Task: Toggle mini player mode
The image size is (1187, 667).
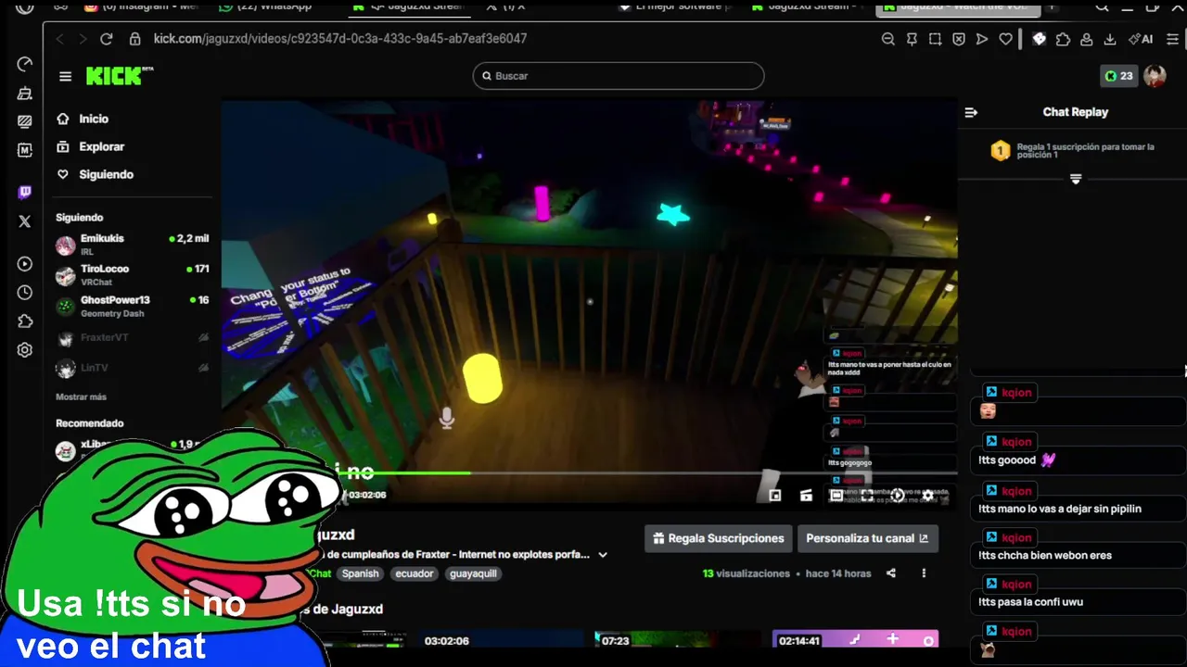Action: point(775,496)
